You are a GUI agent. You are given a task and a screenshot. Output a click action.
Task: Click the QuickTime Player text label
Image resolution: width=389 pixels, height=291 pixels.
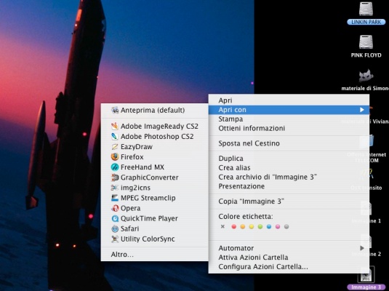[x=149, y=218]
